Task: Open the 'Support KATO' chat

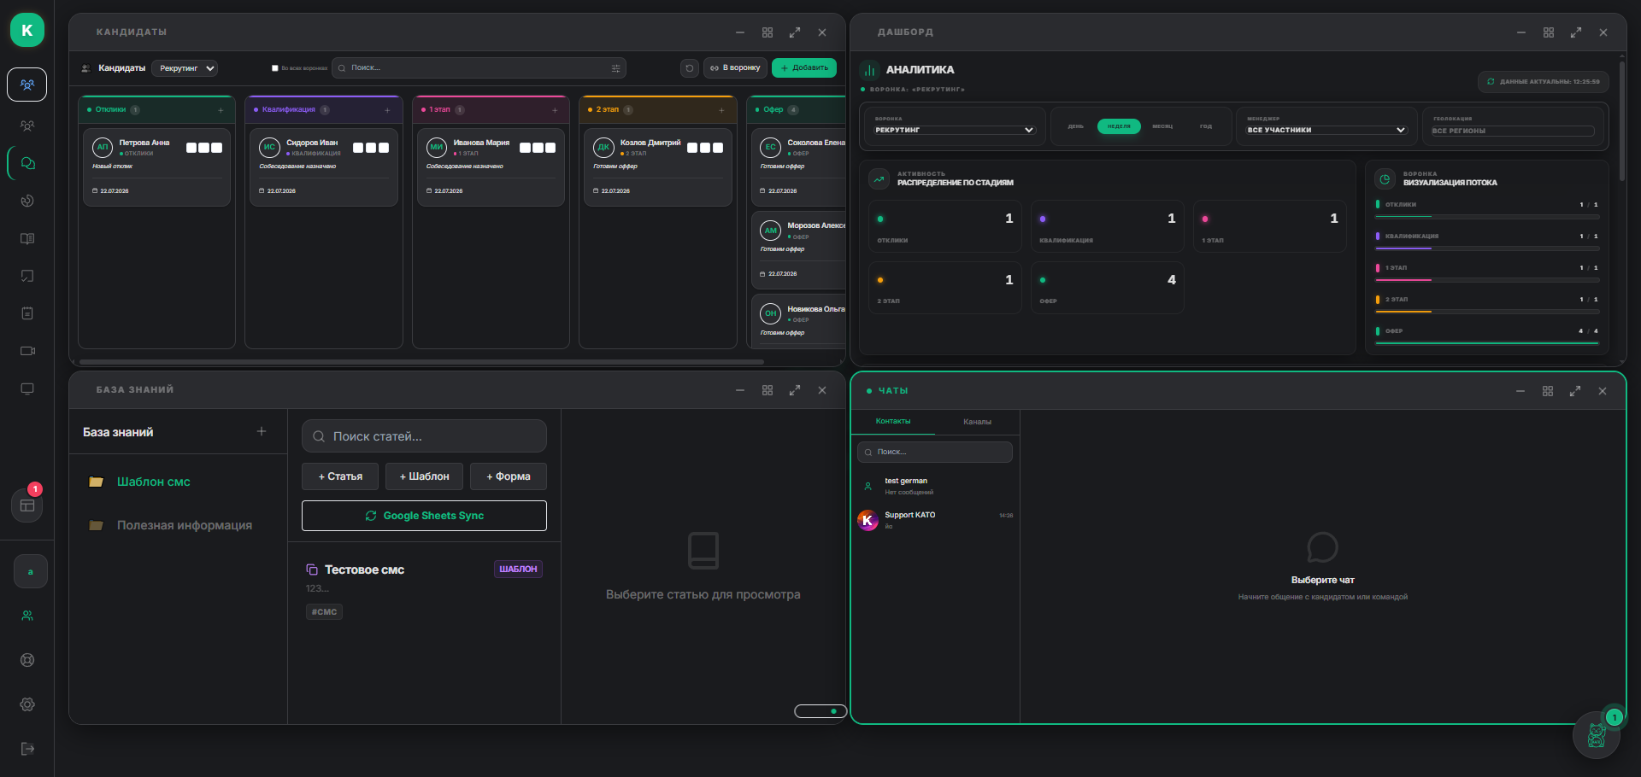Action: click(935, 519)
